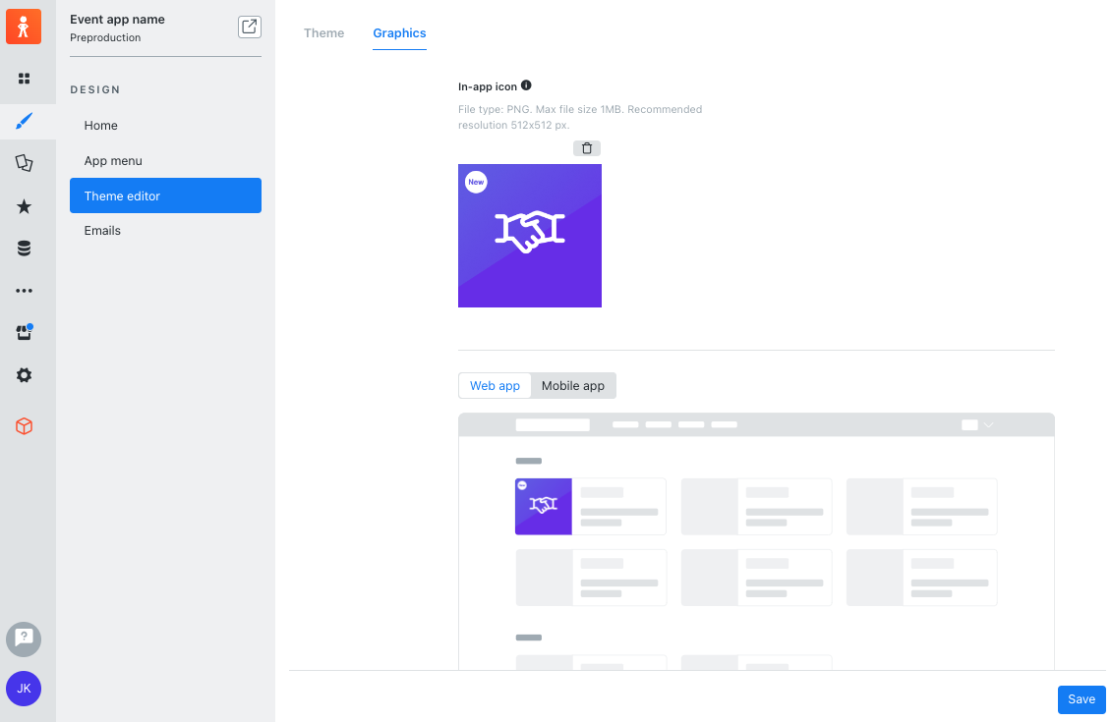Click the orange cube icon

click(x=25, y=426)
